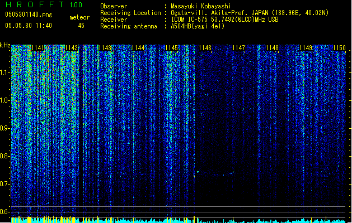The width and height of the screenshot is (352, 223).
Task: Click the Receiver field label
Action: (114, 20)
